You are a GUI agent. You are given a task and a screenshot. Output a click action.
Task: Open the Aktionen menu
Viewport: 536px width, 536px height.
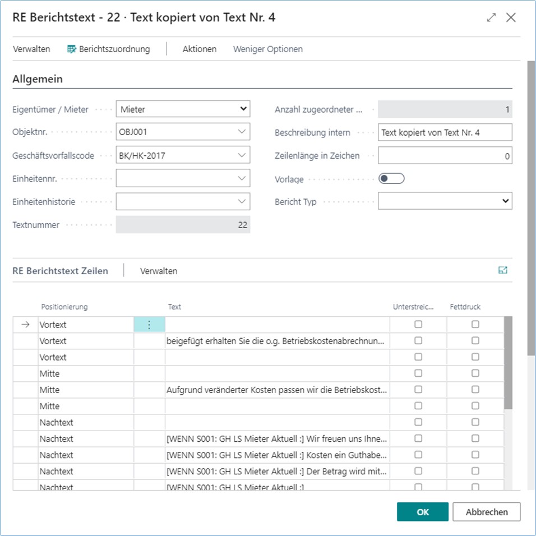click(x=199, y=49)
